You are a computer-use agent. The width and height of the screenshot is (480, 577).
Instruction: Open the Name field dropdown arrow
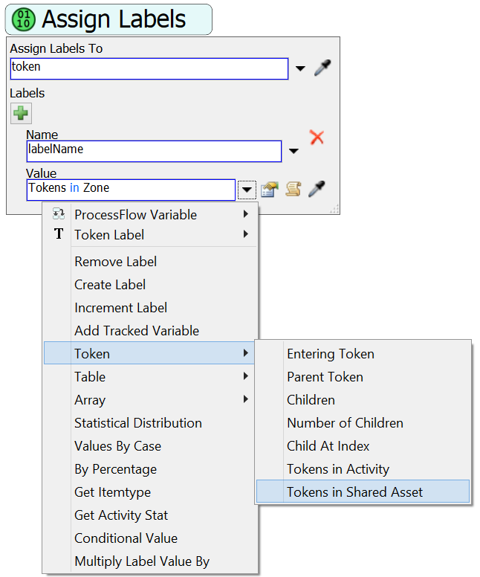(x=293, y=152)
